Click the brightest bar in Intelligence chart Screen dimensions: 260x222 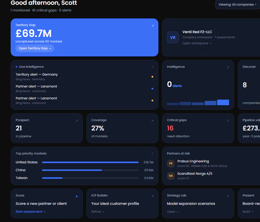[223, 102]
